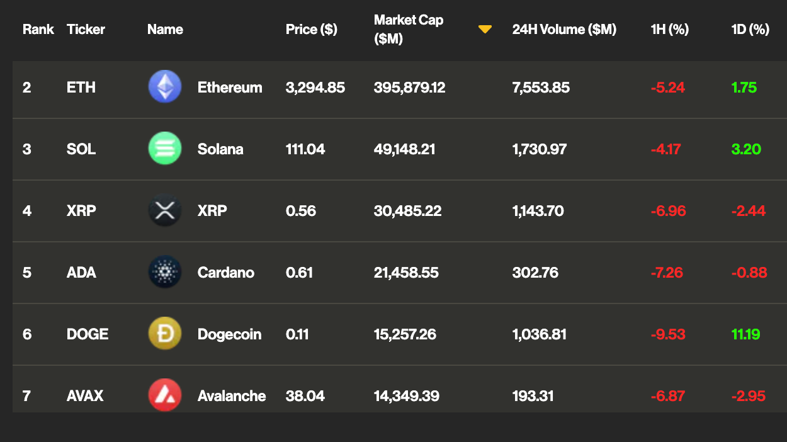Open the Dogecoin name link
Viewport: 787px width, 442px height.
coord(229,334)
